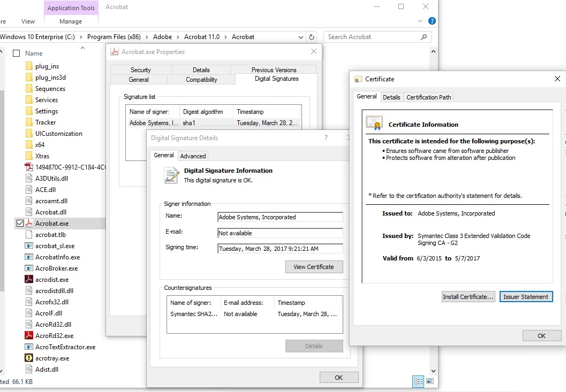Click the A3DUtils.dll file icon
Screen dimensions: 566x392
[29, 178]
